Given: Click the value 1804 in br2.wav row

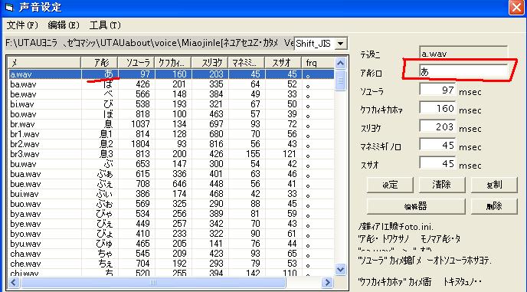Looking at the screenshot, I should tap(140, 144).
